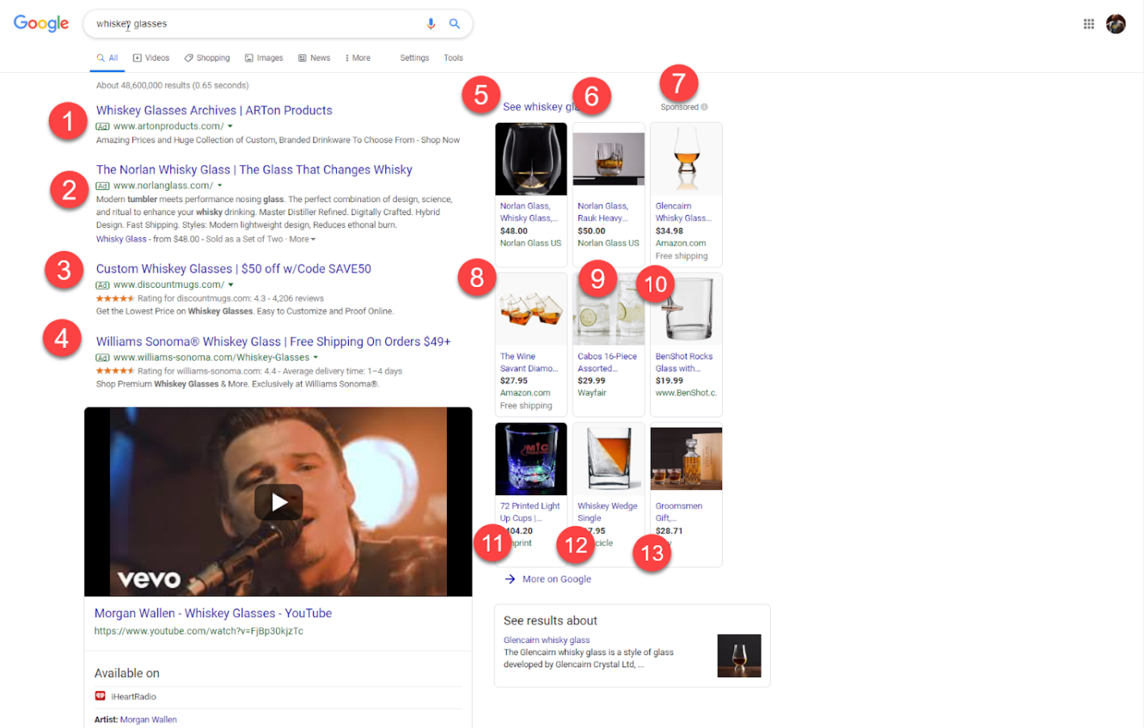Expand the norlanglass.com ad dropdown arrow
The width and height of the screenshot is (1144, 728).
tap(219, 186)
